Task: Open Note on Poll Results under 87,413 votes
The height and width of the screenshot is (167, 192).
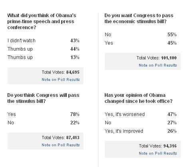Action: coord(61,145)
